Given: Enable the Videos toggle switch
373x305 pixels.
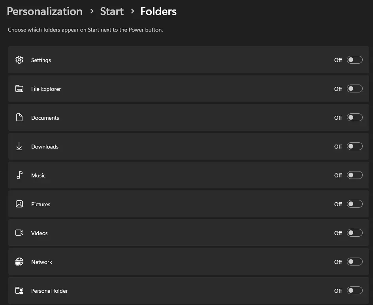Looking at the screenshot, I should pyautogui.click(x=354, y=233).
